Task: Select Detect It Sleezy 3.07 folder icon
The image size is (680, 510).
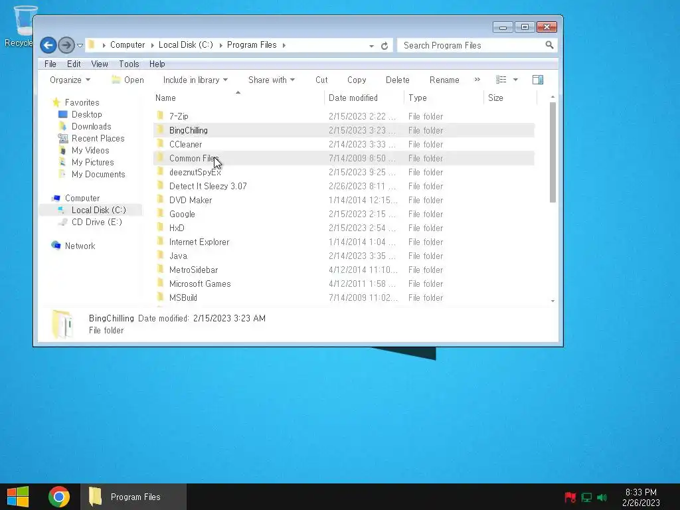Action: coord(160,186)
